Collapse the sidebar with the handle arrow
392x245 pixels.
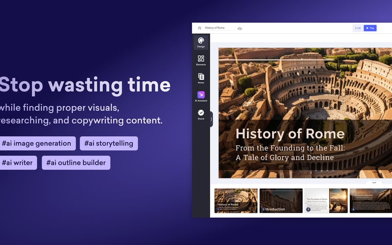click(211, 119)
